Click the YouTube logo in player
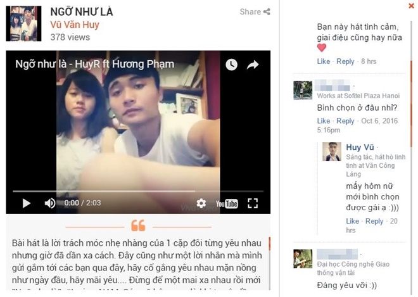Image resolution: width=418 pixels, height=297 pixels. coord(227,204)
